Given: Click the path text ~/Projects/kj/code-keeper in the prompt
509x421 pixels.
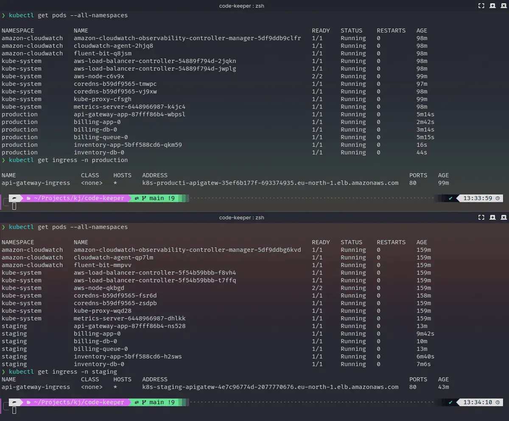Looking at the screenshot, I should (x=79, y=198).
